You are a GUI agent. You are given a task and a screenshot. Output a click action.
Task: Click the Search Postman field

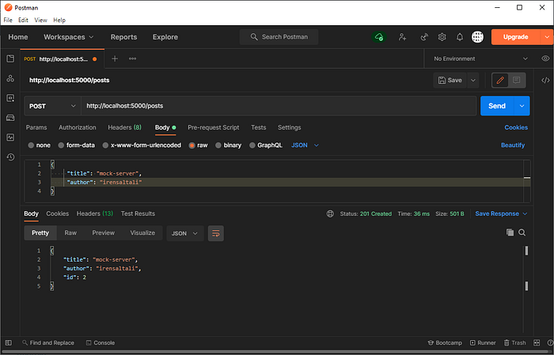279,36
